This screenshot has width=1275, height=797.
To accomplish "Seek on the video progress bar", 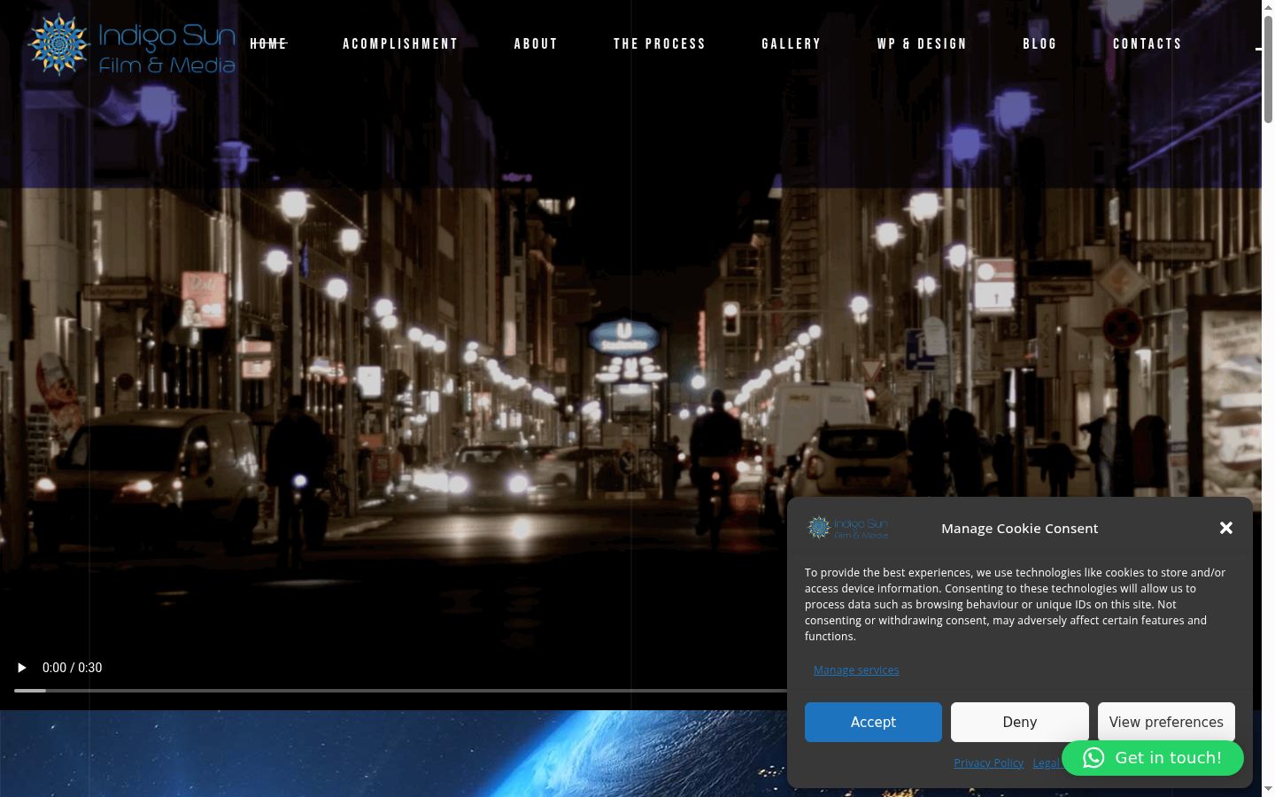I will (x=400, y=691).
